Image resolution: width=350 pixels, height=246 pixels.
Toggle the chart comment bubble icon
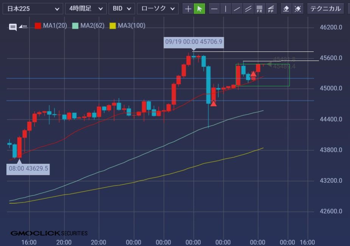coord(13,27)
